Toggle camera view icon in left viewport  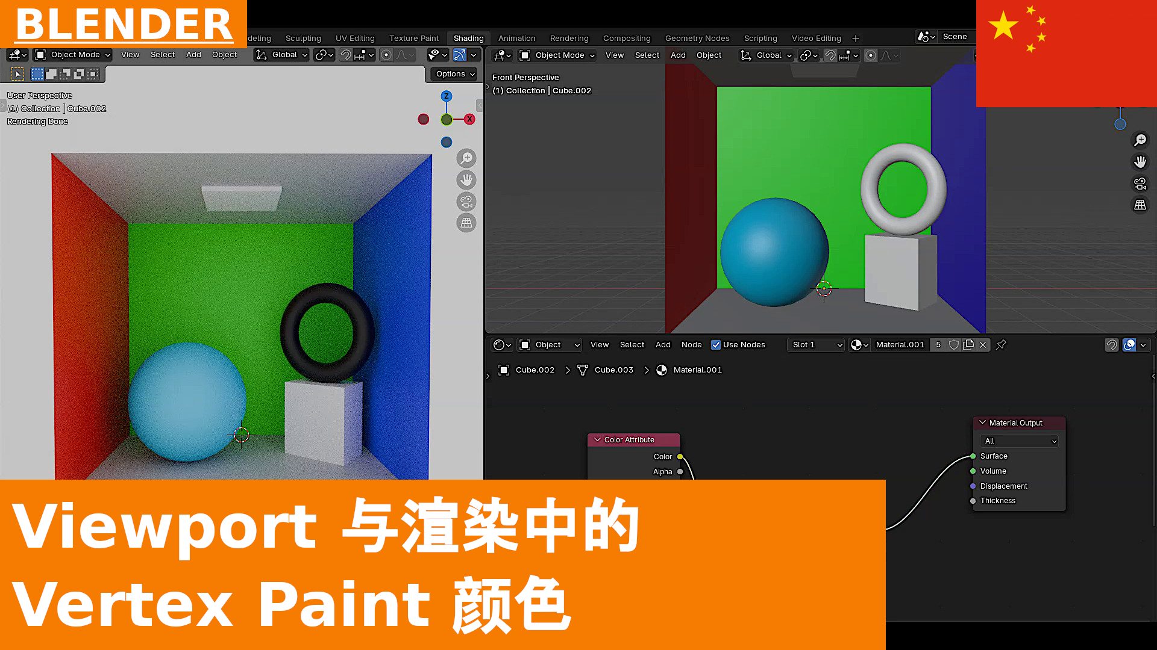coord(466,202)
